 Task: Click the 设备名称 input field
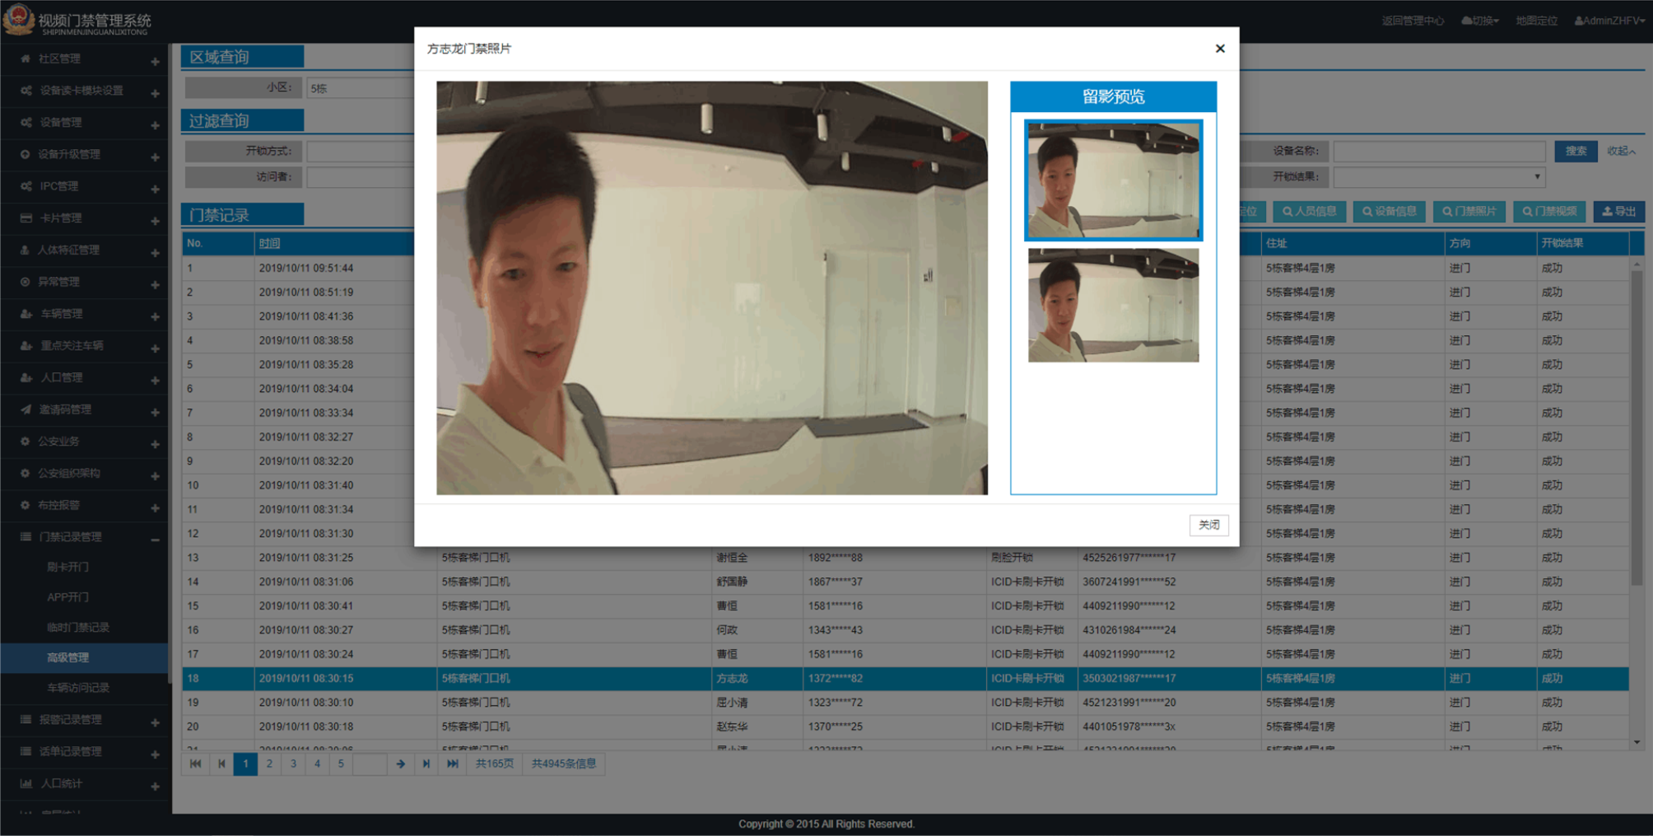[1438, 152]
